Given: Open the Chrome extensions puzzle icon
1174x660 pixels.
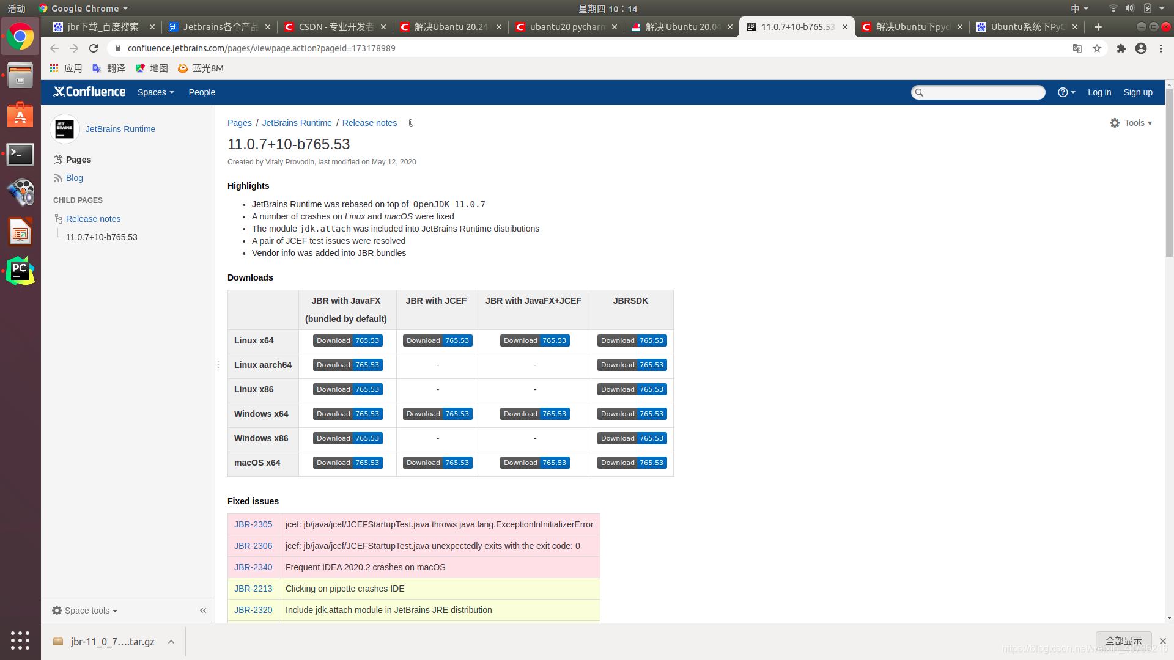Looking at the screenshot, I should click(x=1121, y=48).
